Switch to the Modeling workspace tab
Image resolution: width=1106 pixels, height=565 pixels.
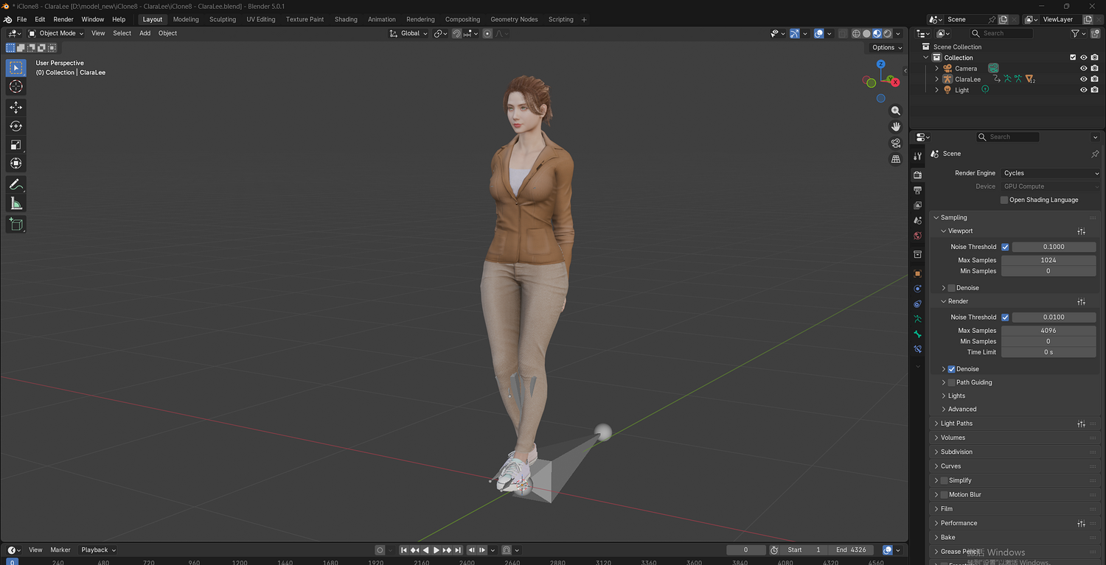coord(186,19)
